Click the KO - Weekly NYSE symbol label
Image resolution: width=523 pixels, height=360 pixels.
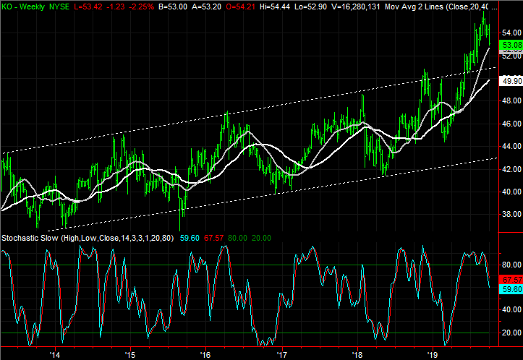coord(35,7)
